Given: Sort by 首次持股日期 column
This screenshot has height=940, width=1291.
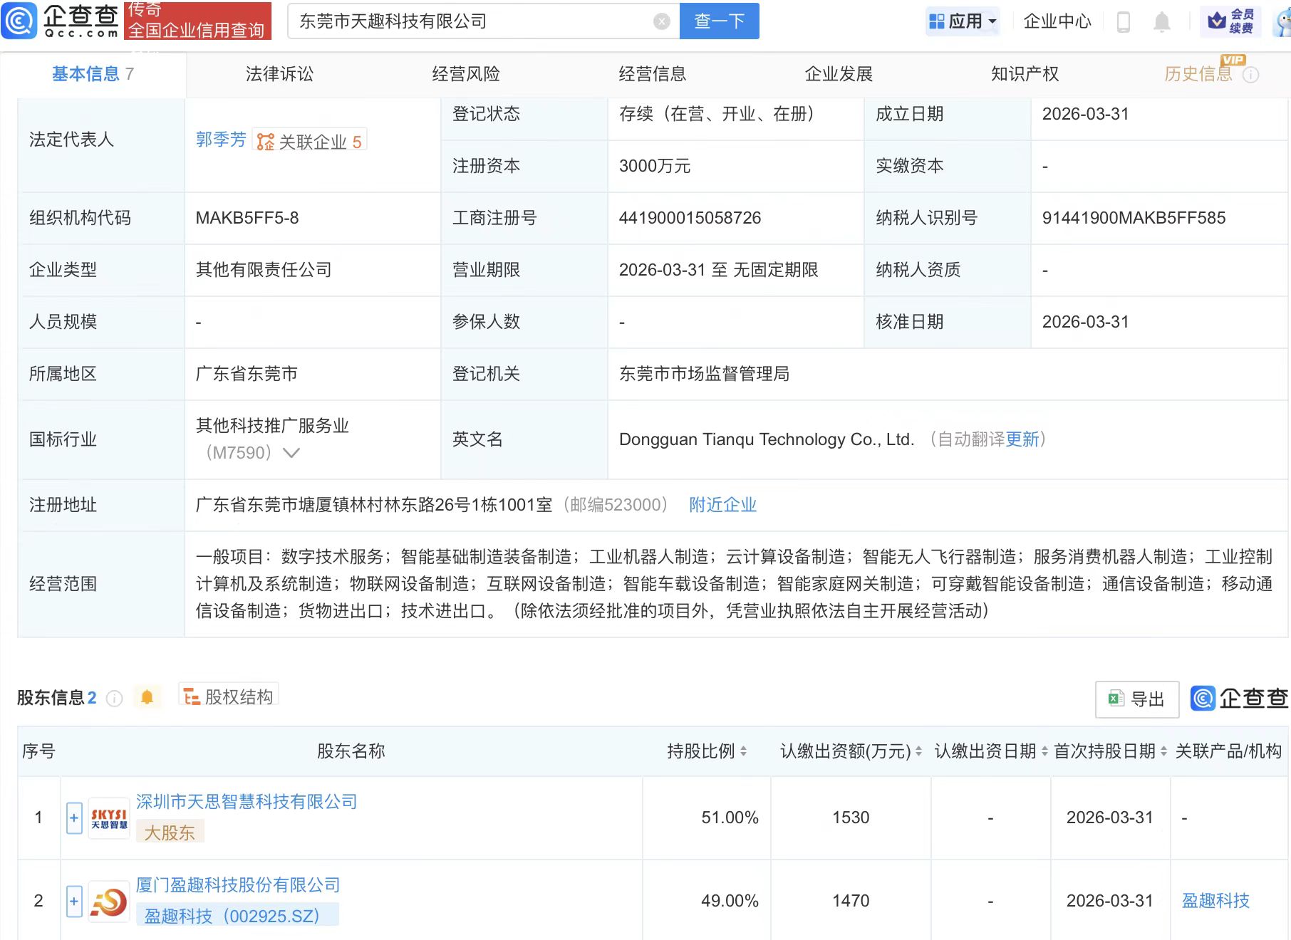Looking at the screenshot, I should [x=1163, y=751].
